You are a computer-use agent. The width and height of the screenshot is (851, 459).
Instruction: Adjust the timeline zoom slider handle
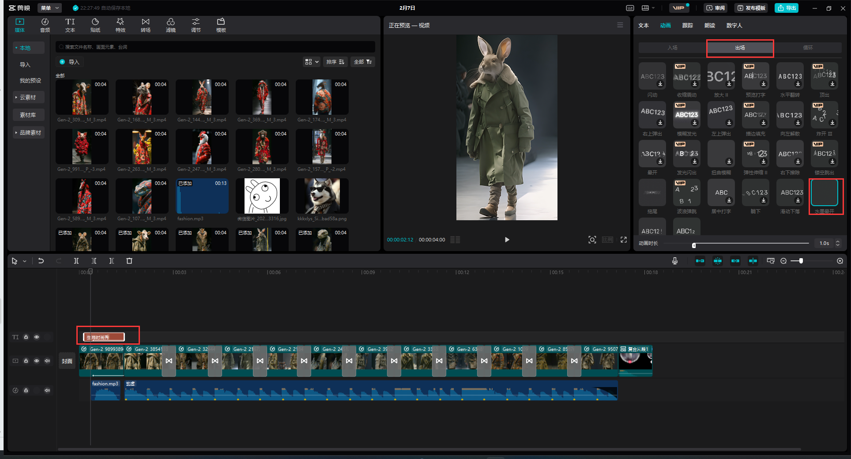pyautogui.click(x=801, y=261)
